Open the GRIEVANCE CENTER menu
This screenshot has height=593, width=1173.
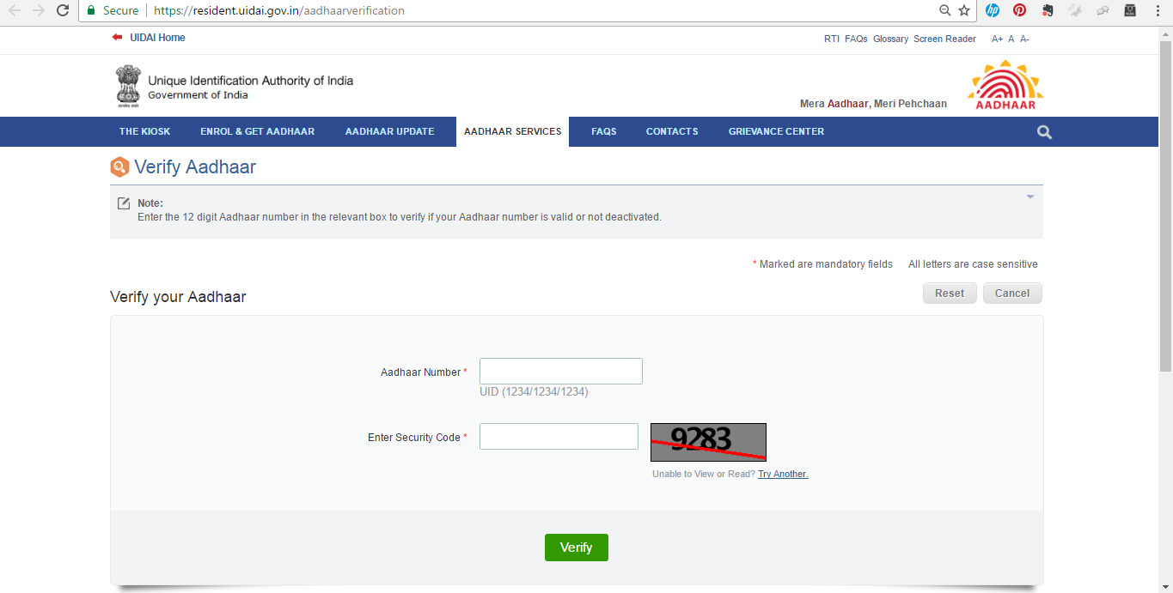[776, 131]
